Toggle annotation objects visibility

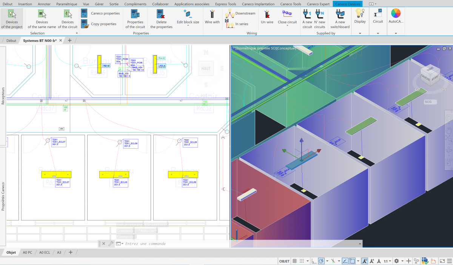(x=365, y=261)
